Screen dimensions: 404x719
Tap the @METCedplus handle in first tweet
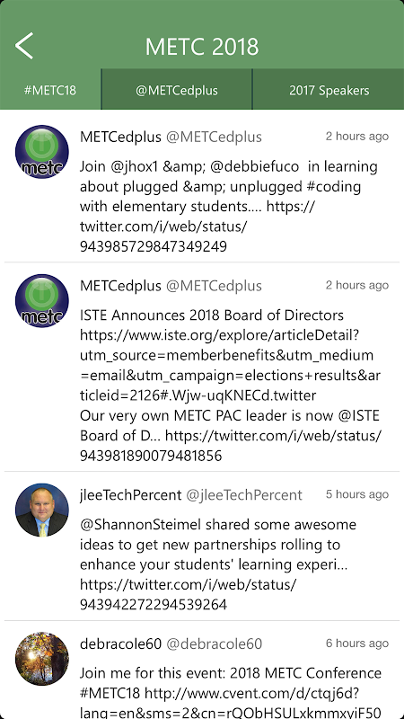click(214, 137)
